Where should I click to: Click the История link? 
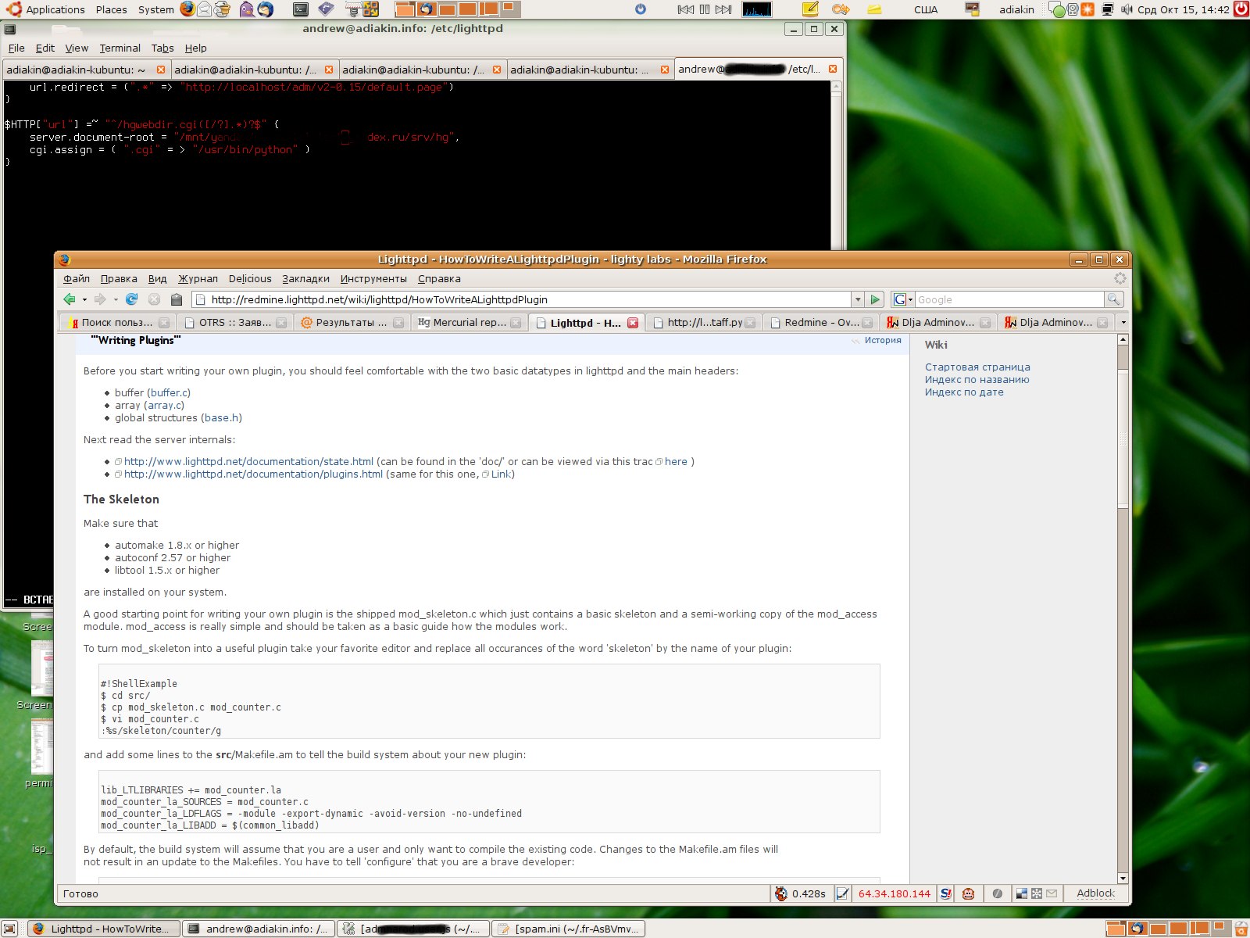click(x=883, y=340)
